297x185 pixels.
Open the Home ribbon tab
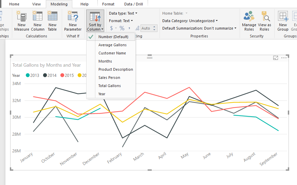pyautogui.click(x=14, y=4)
